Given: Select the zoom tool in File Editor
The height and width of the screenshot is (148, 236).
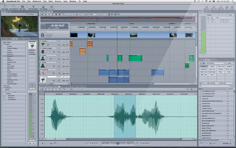Looking at the screenshot, I should click(x=56, y=90).
